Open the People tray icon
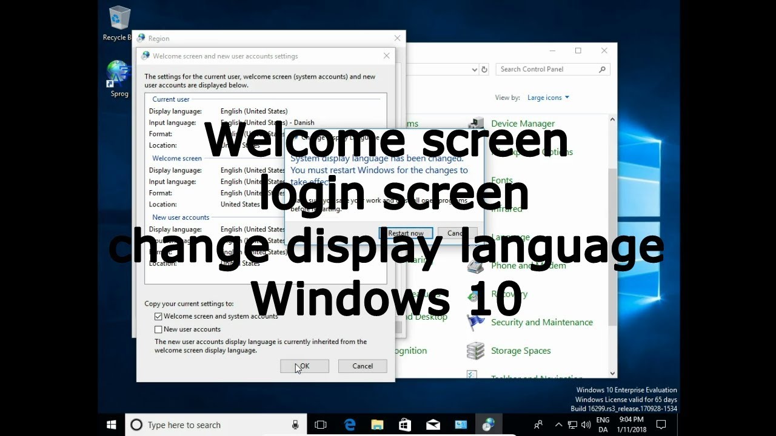Screen dimensions: 776x436 [x=538, y=425]
